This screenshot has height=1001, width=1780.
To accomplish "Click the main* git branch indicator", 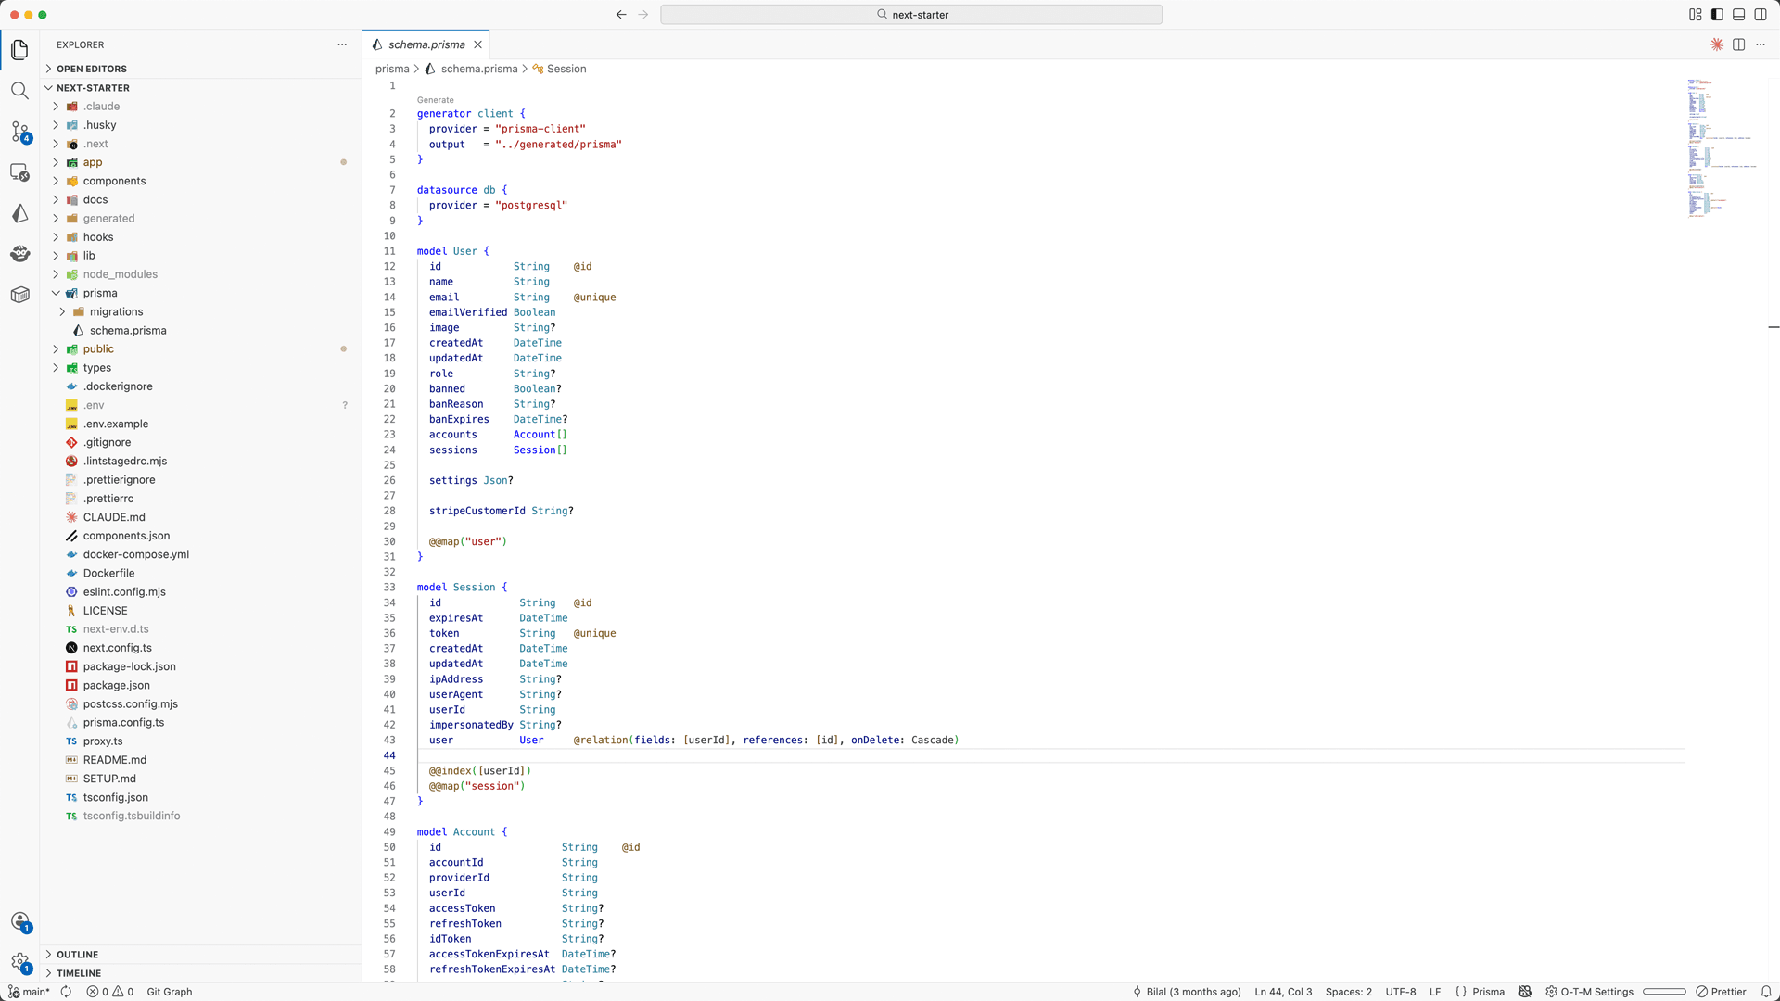I will pyautogui.click(x=29, y=992).
